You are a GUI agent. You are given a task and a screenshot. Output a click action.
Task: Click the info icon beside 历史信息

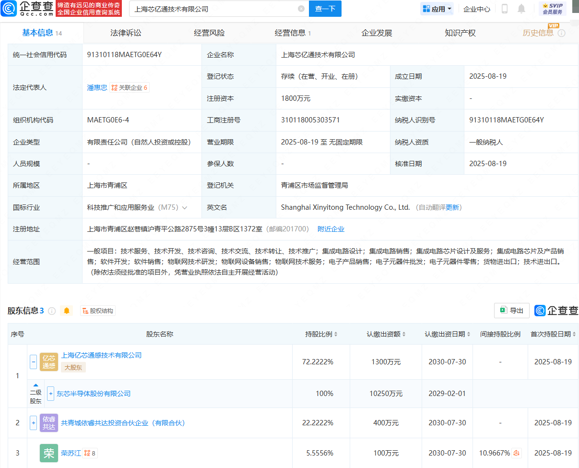click(561, 33)
